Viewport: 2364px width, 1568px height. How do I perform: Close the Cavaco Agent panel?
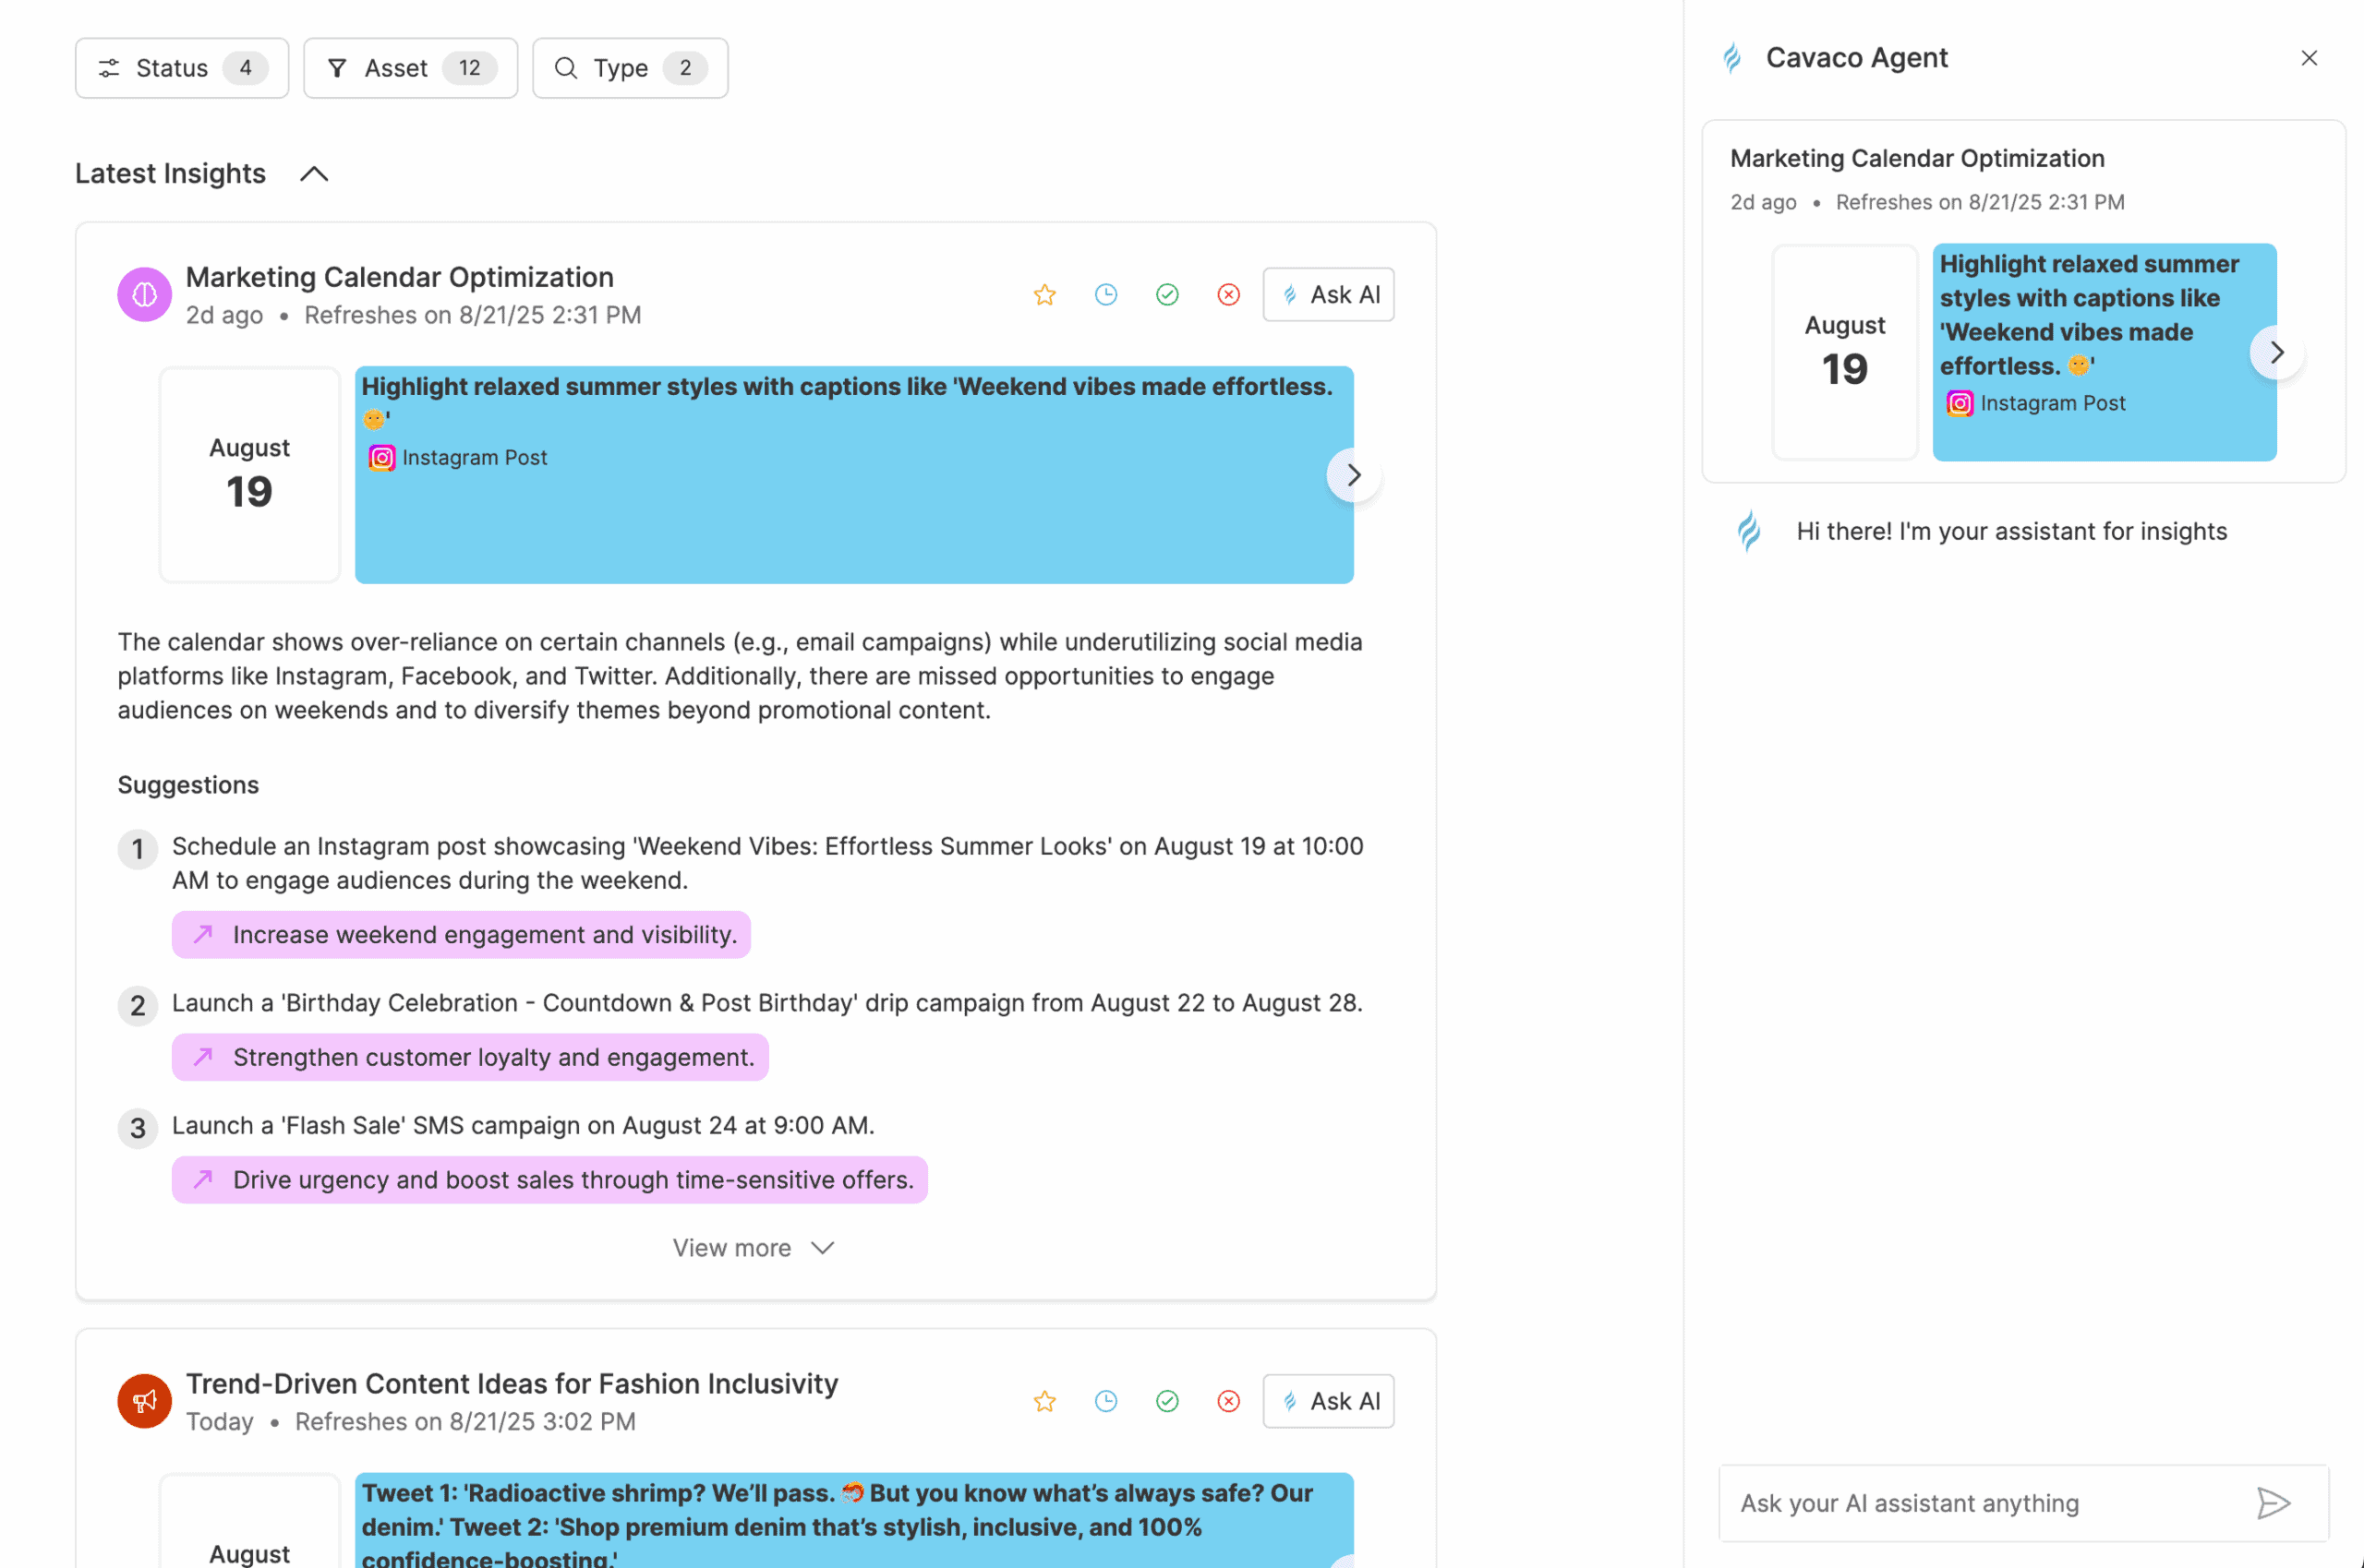(x=2309, y=58)
